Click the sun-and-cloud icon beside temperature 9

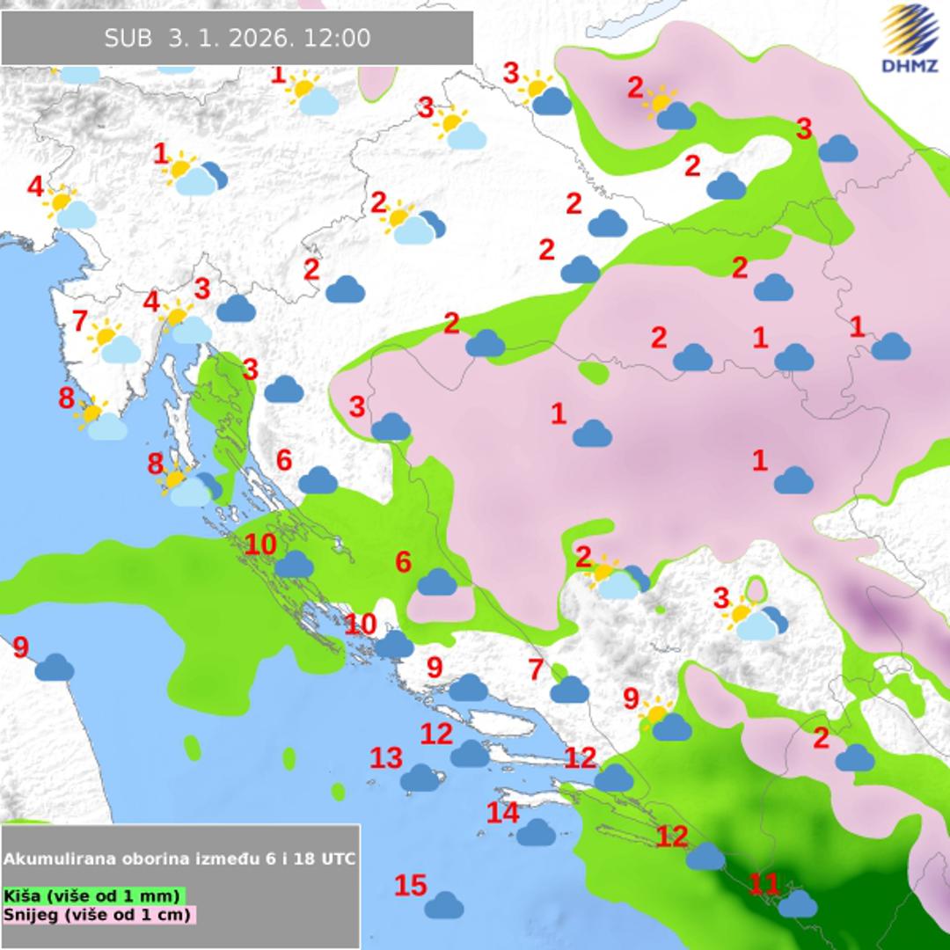666,718
